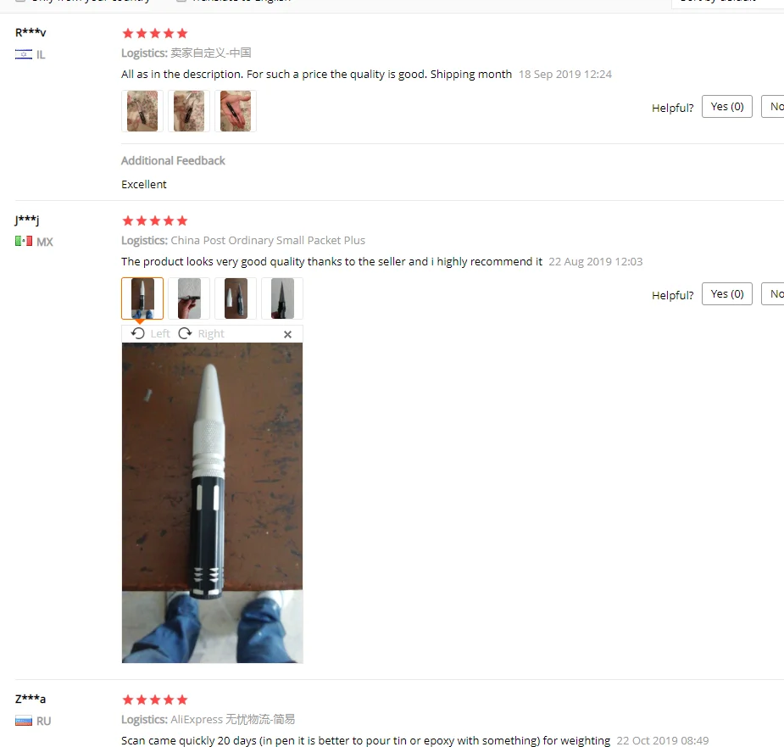784x747 pixels.
Task: Rotate the review photo right
Action: point(202,334)
